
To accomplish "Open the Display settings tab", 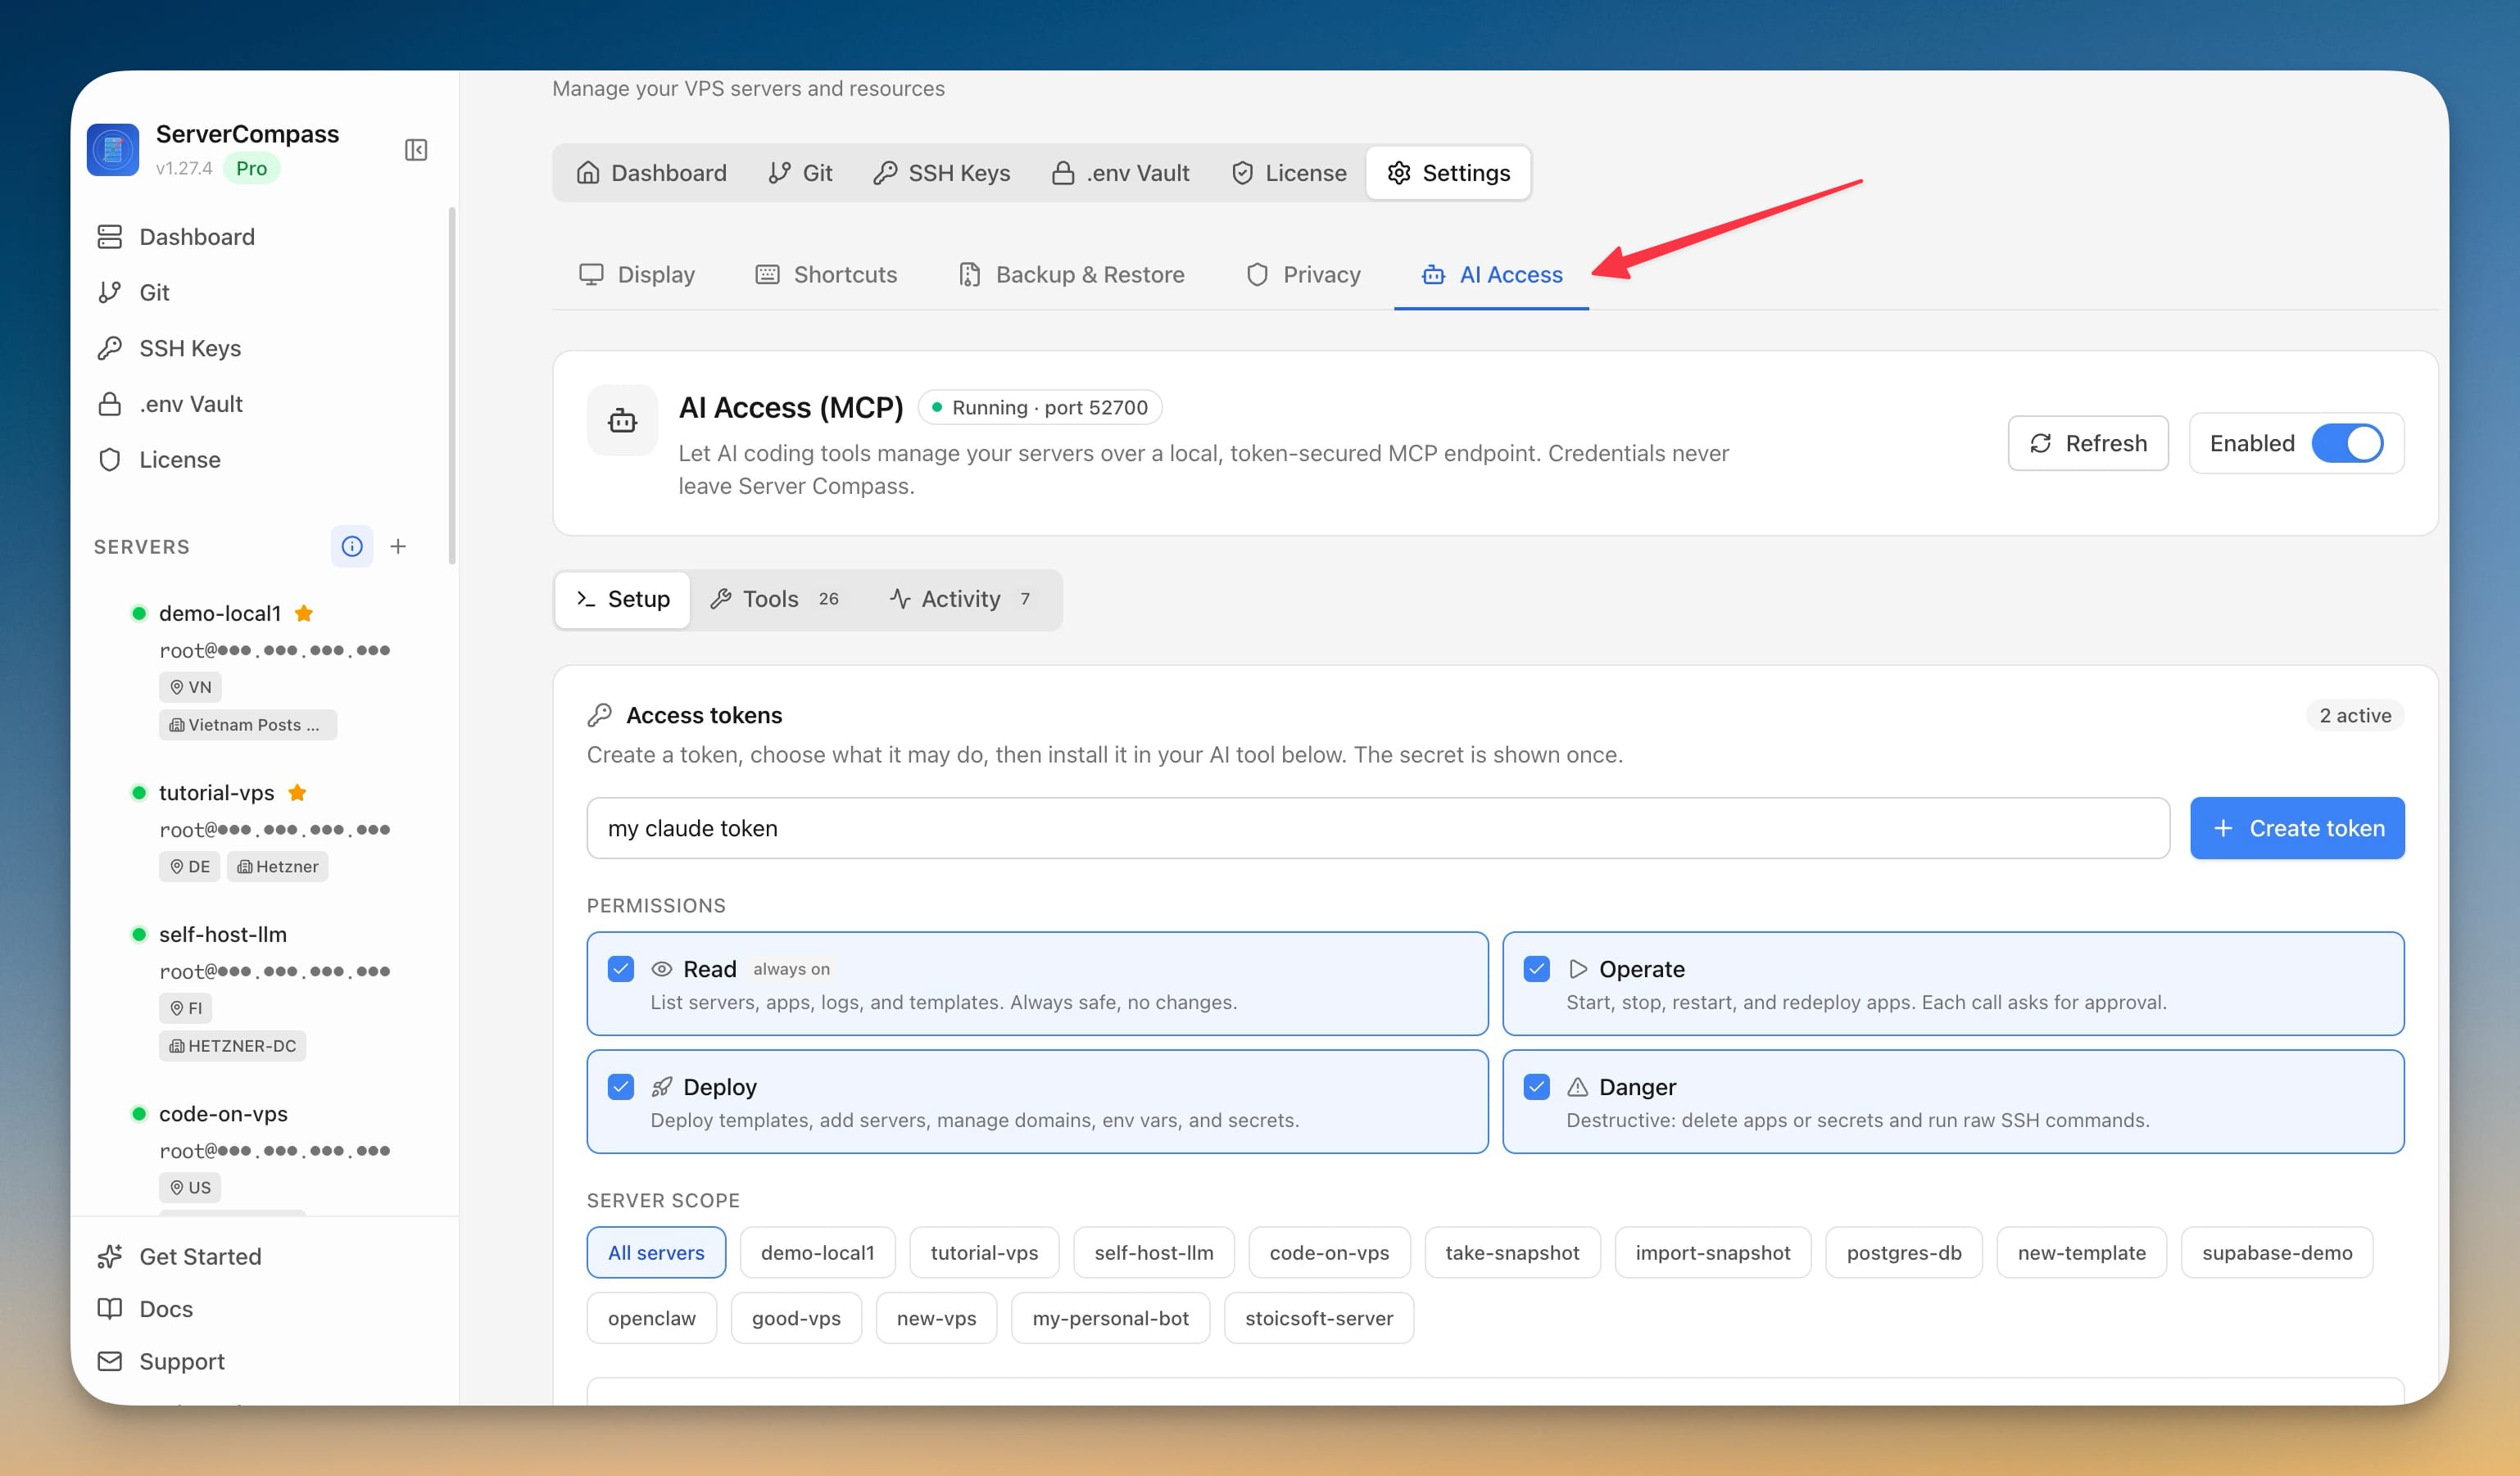I will (637, 274).
